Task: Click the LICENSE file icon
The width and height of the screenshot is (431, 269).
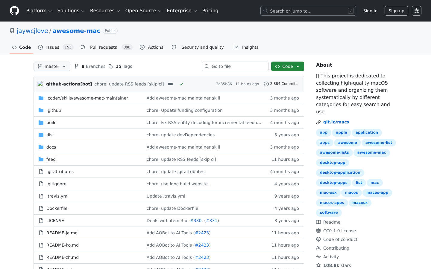Action: (41, 221)
